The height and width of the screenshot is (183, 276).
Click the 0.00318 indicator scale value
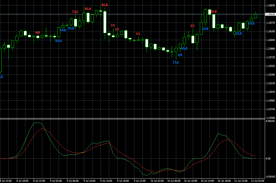[x=270, y=121]
